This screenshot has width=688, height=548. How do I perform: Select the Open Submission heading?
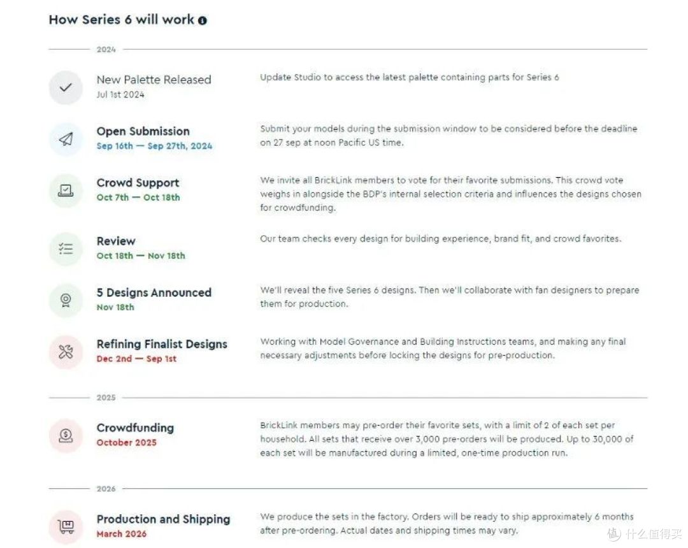tap(143, 131)
